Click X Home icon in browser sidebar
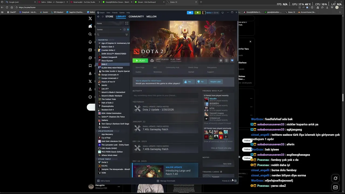The image size is (345, 194). [90, 26]
